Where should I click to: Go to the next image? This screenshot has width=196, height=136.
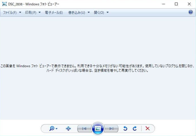tap(111, 129)
